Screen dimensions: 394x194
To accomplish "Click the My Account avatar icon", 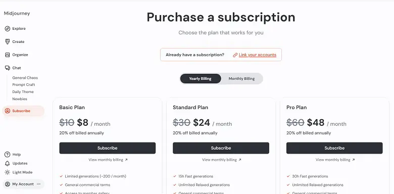I will click(8, 184).
